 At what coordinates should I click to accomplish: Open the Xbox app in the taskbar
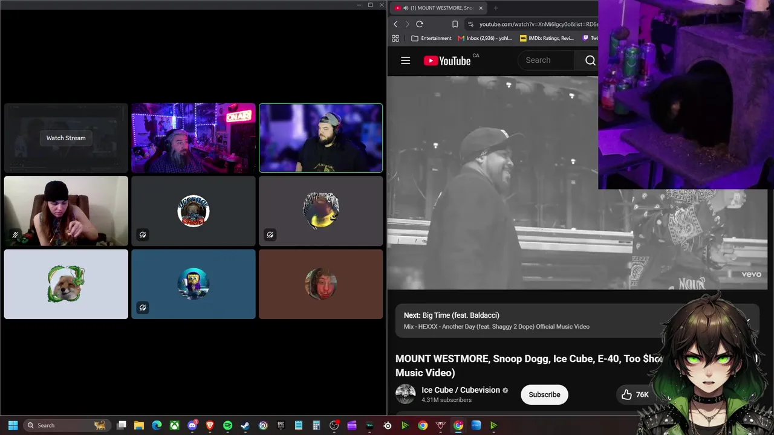174,425
